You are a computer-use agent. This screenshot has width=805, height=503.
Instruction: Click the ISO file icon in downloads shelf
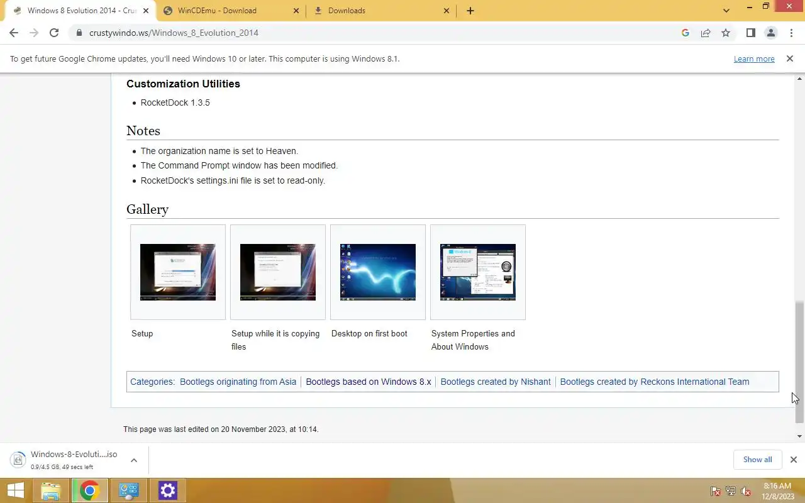(19, 460)
